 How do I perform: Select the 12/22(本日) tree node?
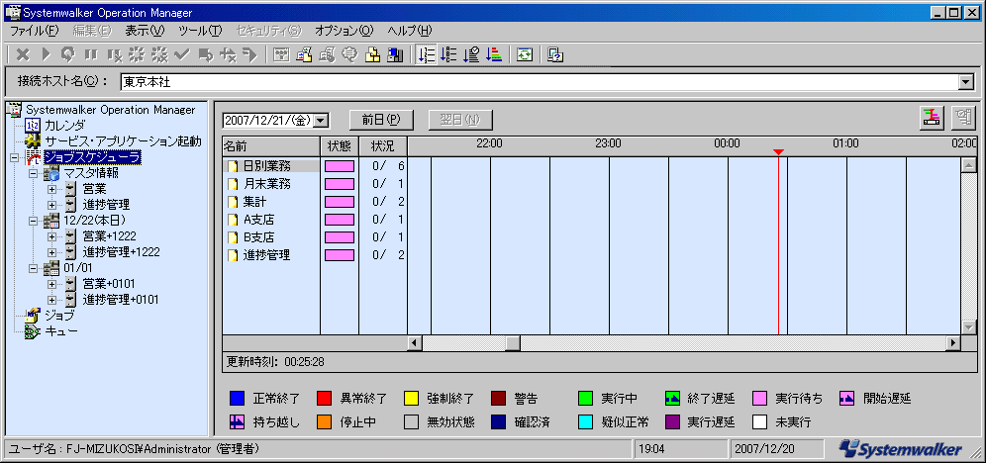(x=95, y=220)
